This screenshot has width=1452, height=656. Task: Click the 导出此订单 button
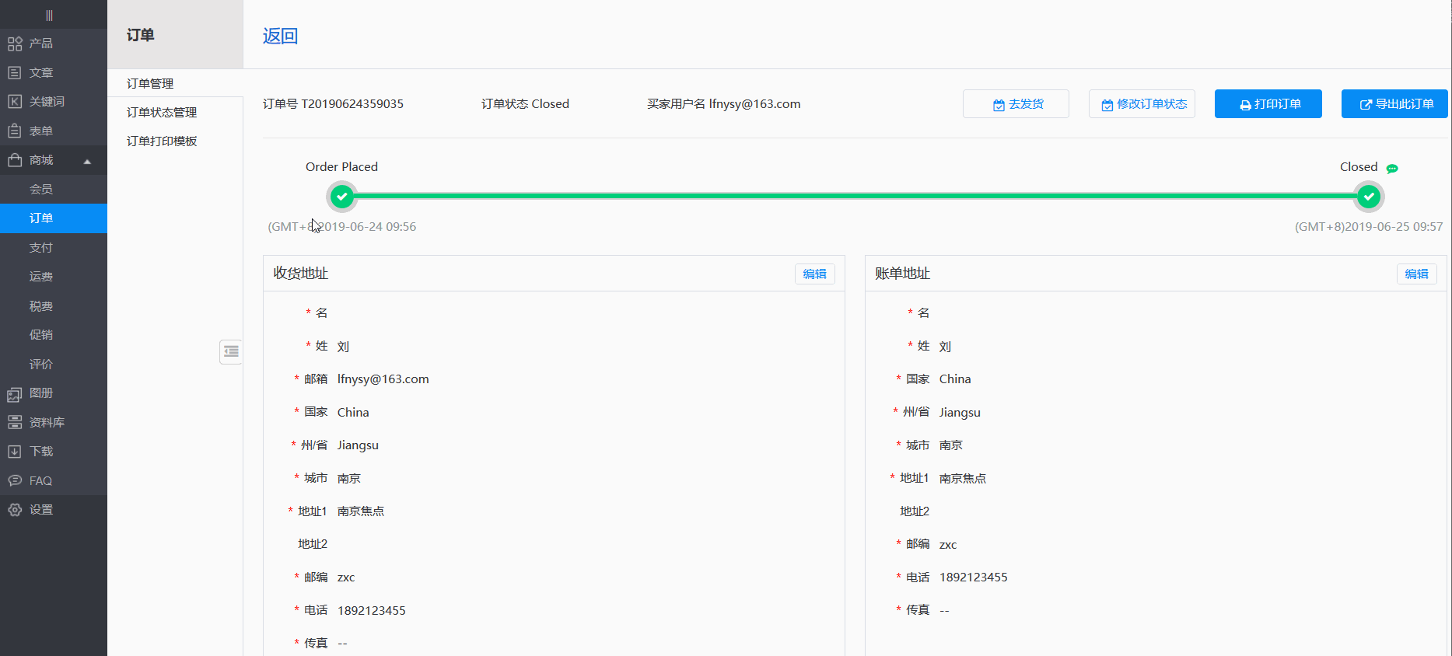click(1394, 104)
